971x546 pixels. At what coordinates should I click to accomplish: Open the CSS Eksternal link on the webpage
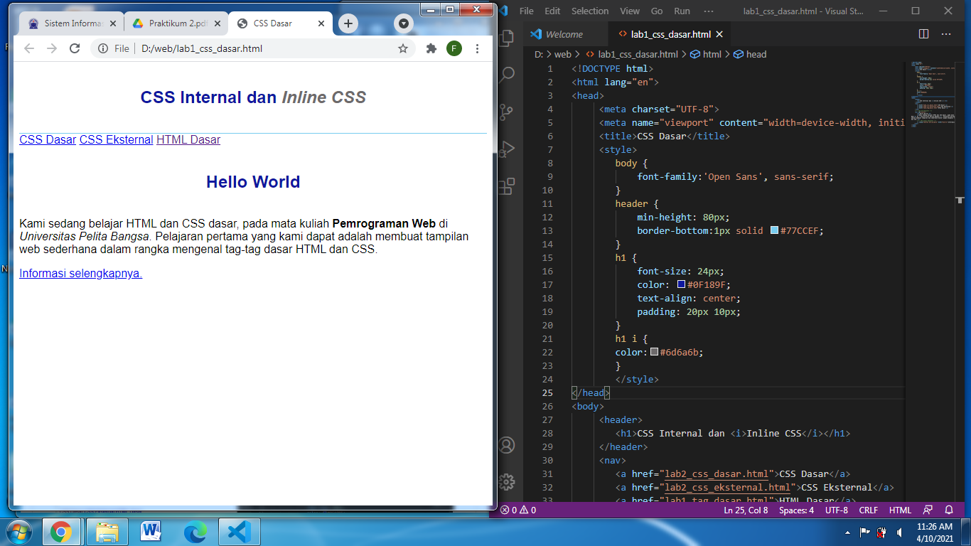(116, 140)
